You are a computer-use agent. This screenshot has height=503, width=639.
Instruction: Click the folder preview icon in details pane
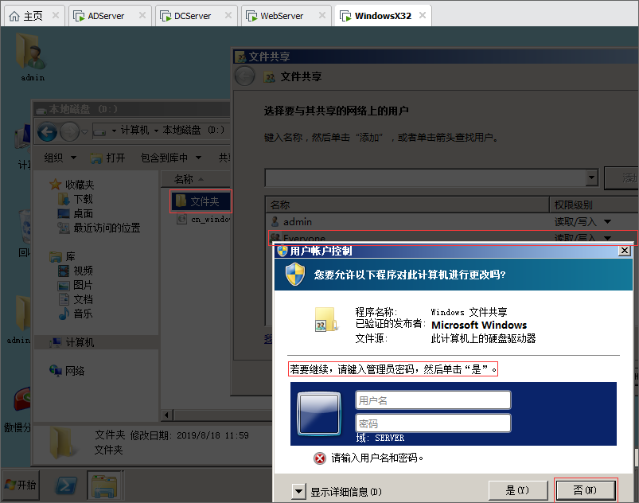coord(62,443)
